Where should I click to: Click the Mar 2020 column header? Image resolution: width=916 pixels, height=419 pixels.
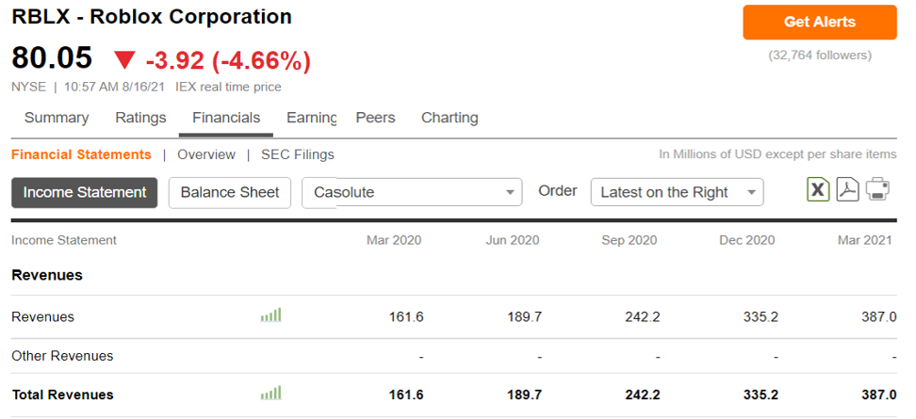[394, 240]
